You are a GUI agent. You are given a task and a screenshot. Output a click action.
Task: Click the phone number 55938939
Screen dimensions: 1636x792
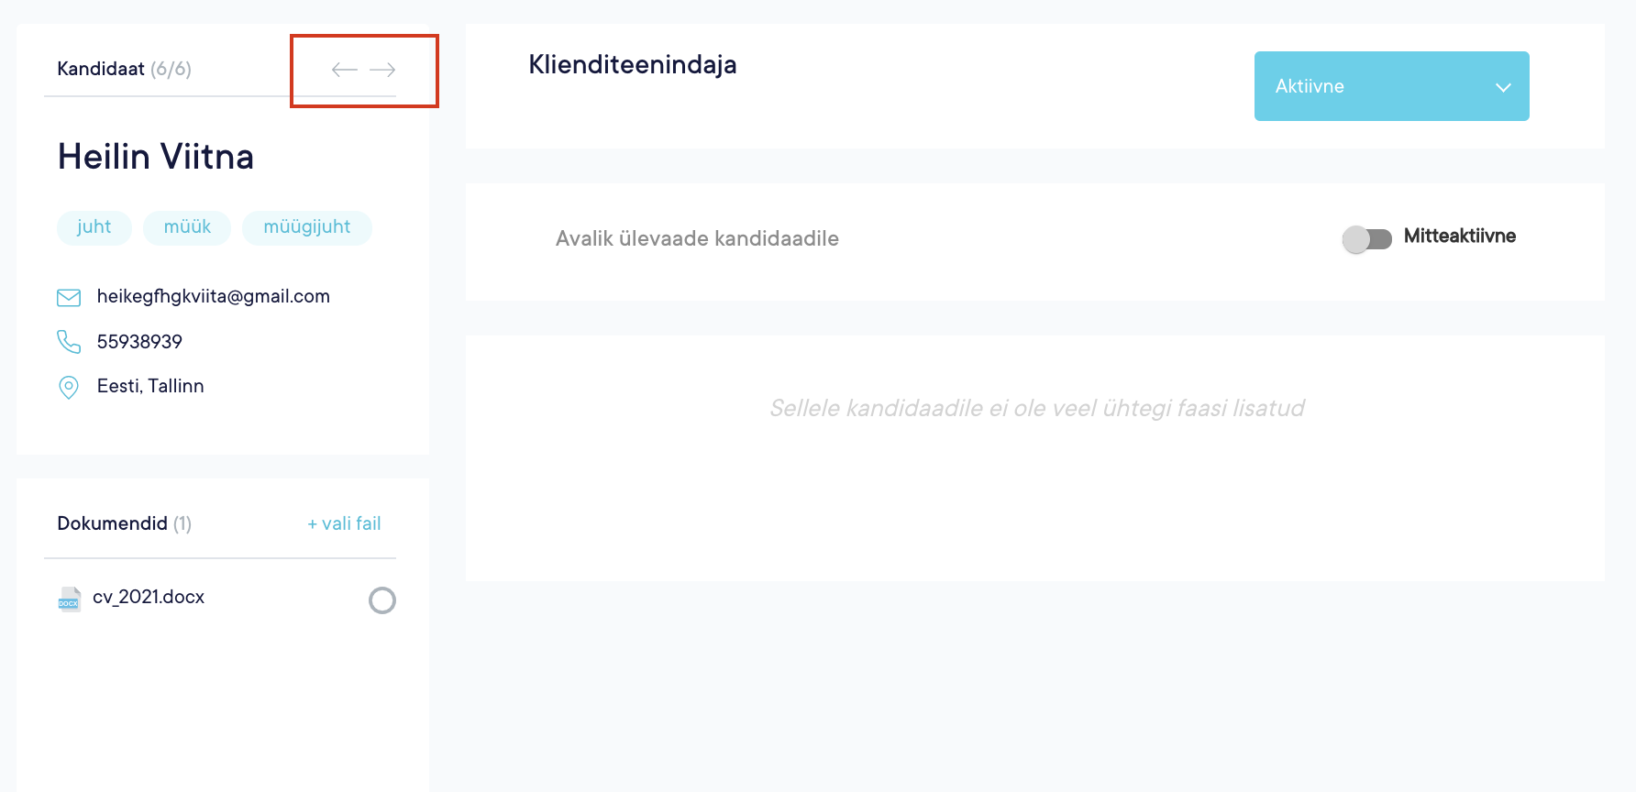(x=139, y=342)
